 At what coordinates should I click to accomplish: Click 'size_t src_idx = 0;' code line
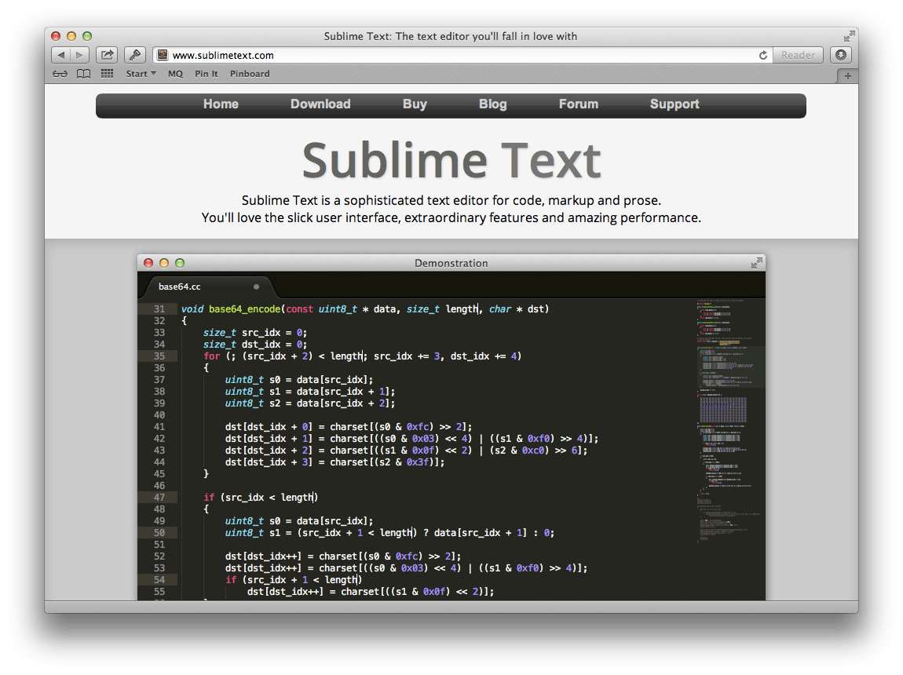coord(255,333)
